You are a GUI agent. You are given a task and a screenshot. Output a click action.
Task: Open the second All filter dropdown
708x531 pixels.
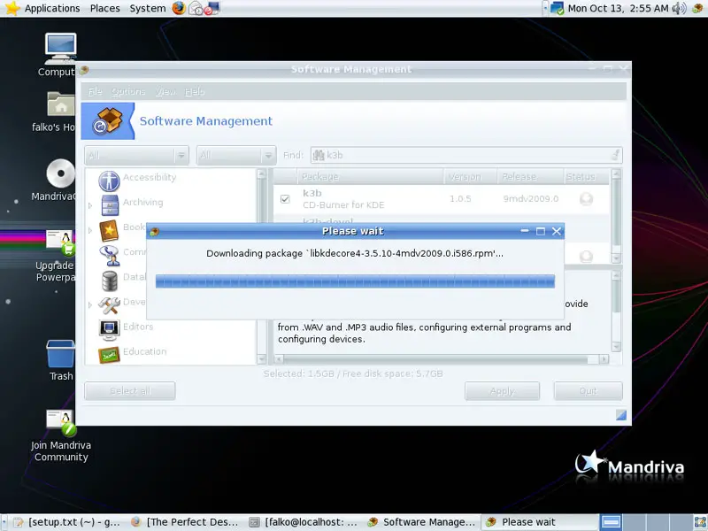pos(236,156)
